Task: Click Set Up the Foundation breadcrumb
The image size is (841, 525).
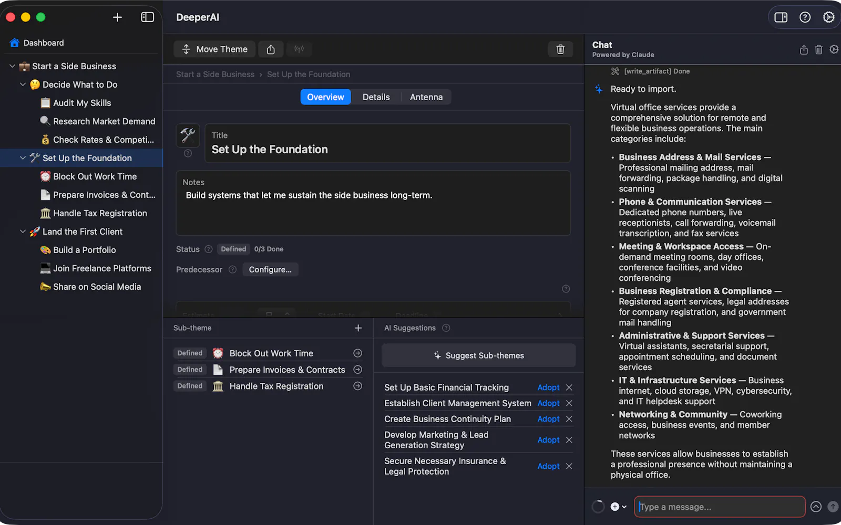Action: click(309, 75)
